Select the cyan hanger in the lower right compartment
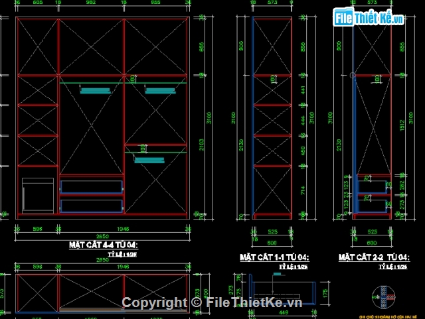Screen dimensions: 425x319 149,160
